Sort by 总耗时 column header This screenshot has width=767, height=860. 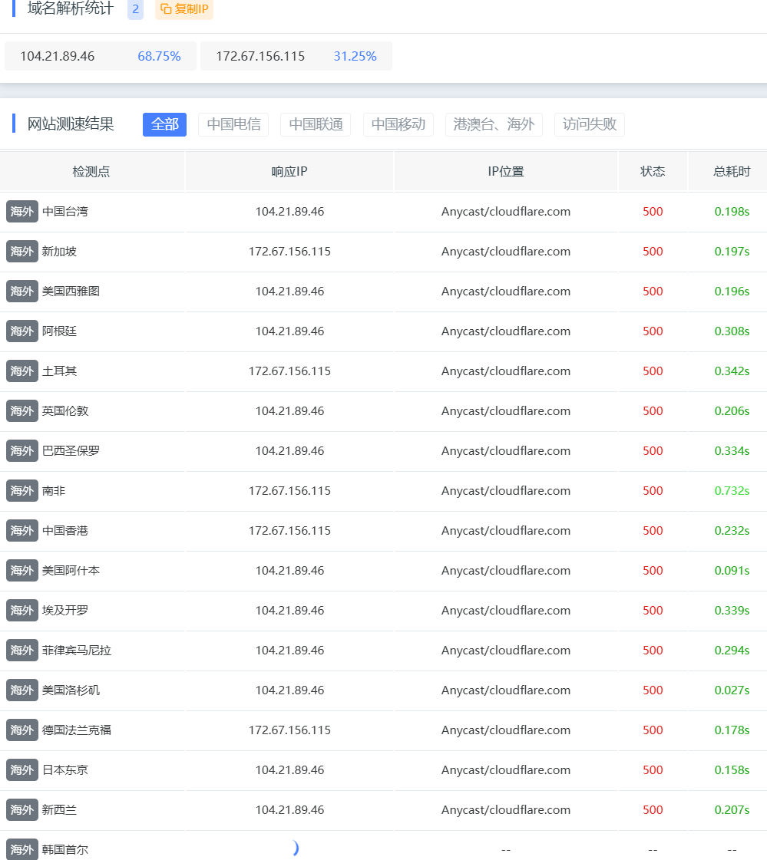[731, 171]
